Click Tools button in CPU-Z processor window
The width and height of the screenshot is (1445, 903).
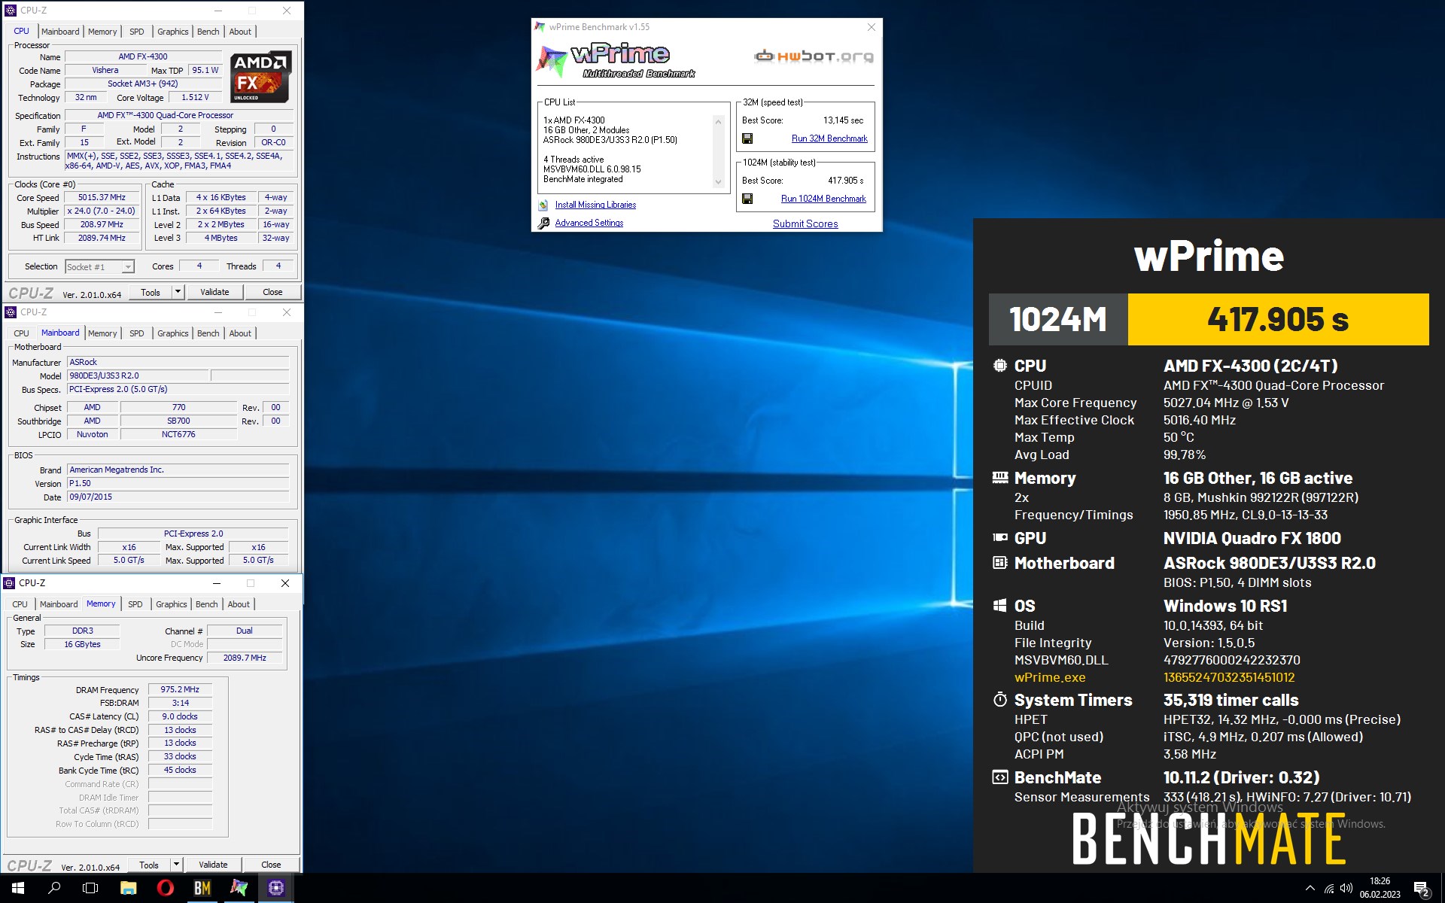point(151,292)
